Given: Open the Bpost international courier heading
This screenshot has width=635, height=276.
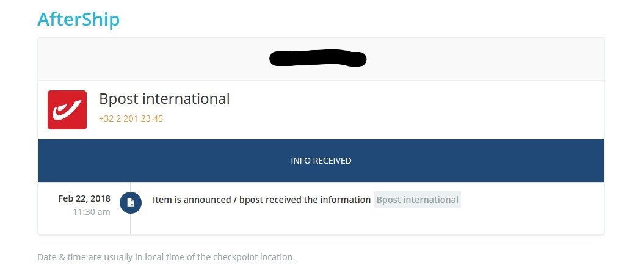Looking at the screenshot, I should point(164,98).
